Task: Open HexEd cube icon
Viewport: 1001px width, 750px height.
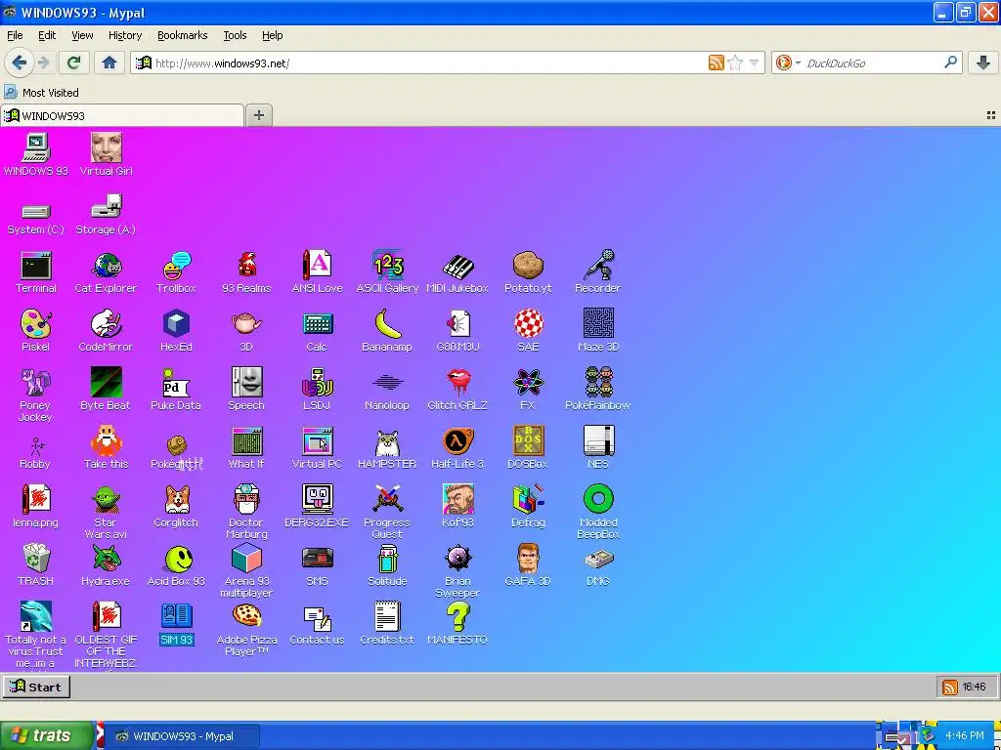Action: click(x=176, y=324)
